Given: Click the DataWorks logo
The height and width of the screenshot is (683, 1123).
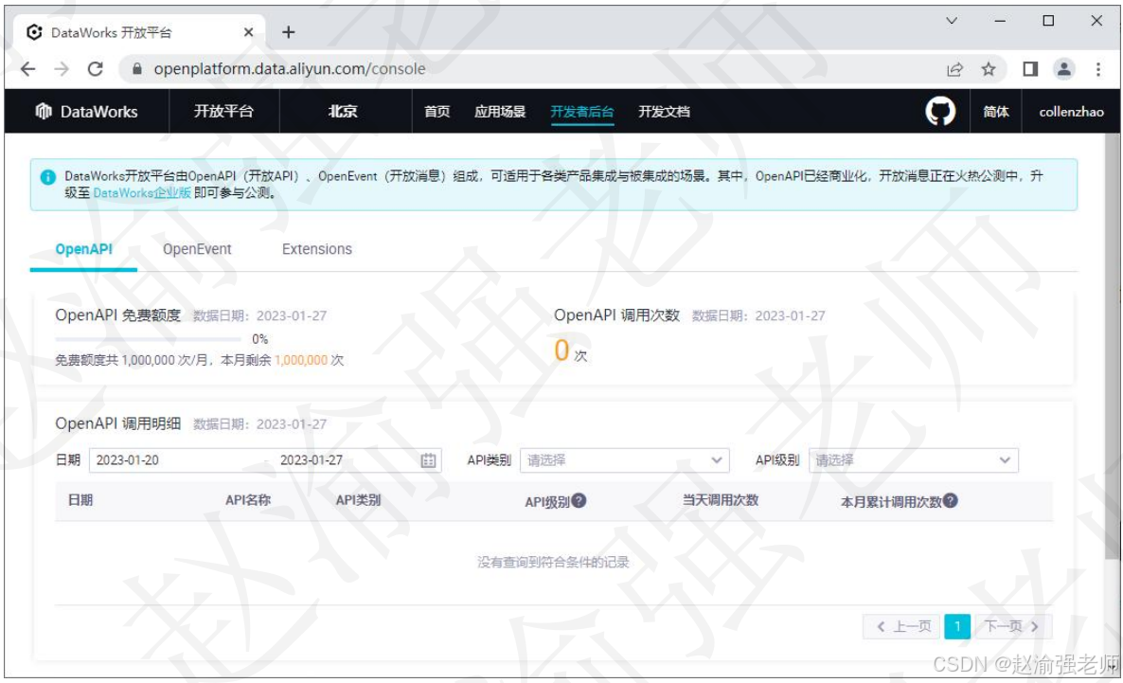Looking at the screenshot, I should 87,112.
